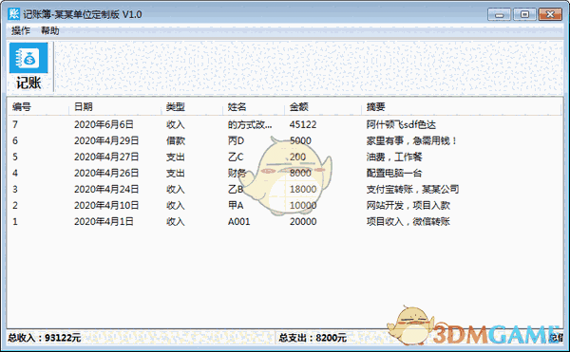Sort by 日期 column header
570x352 pixels.
(x=115, y=106)
